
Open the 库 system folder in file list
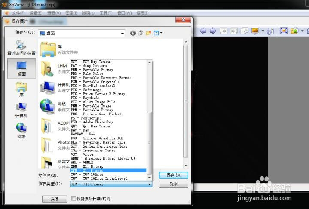point(59,49)
